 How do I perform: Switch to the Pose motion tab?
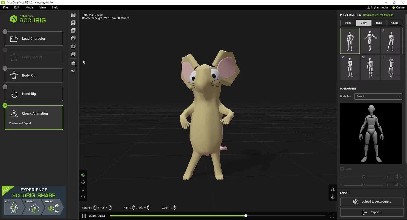pos(348,23)
